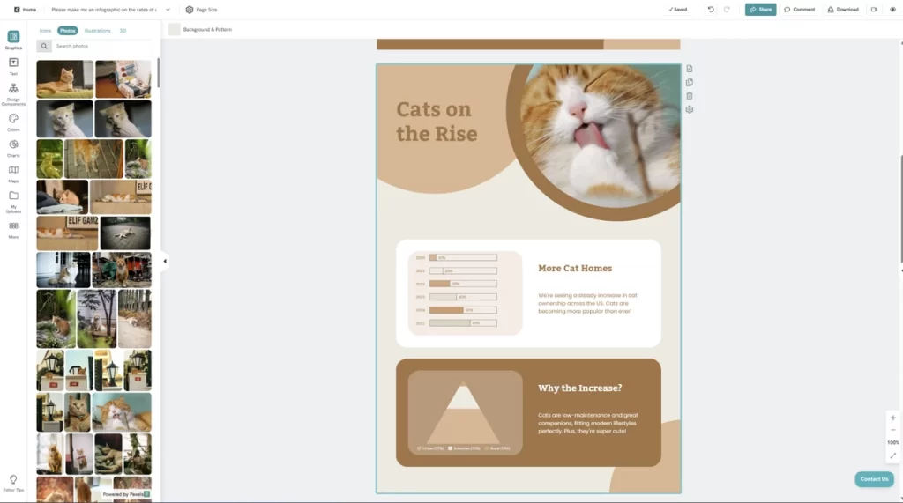This screenshot has width=903, height=503.
Task: Open the Charts panel
Action: pos(13,148)
